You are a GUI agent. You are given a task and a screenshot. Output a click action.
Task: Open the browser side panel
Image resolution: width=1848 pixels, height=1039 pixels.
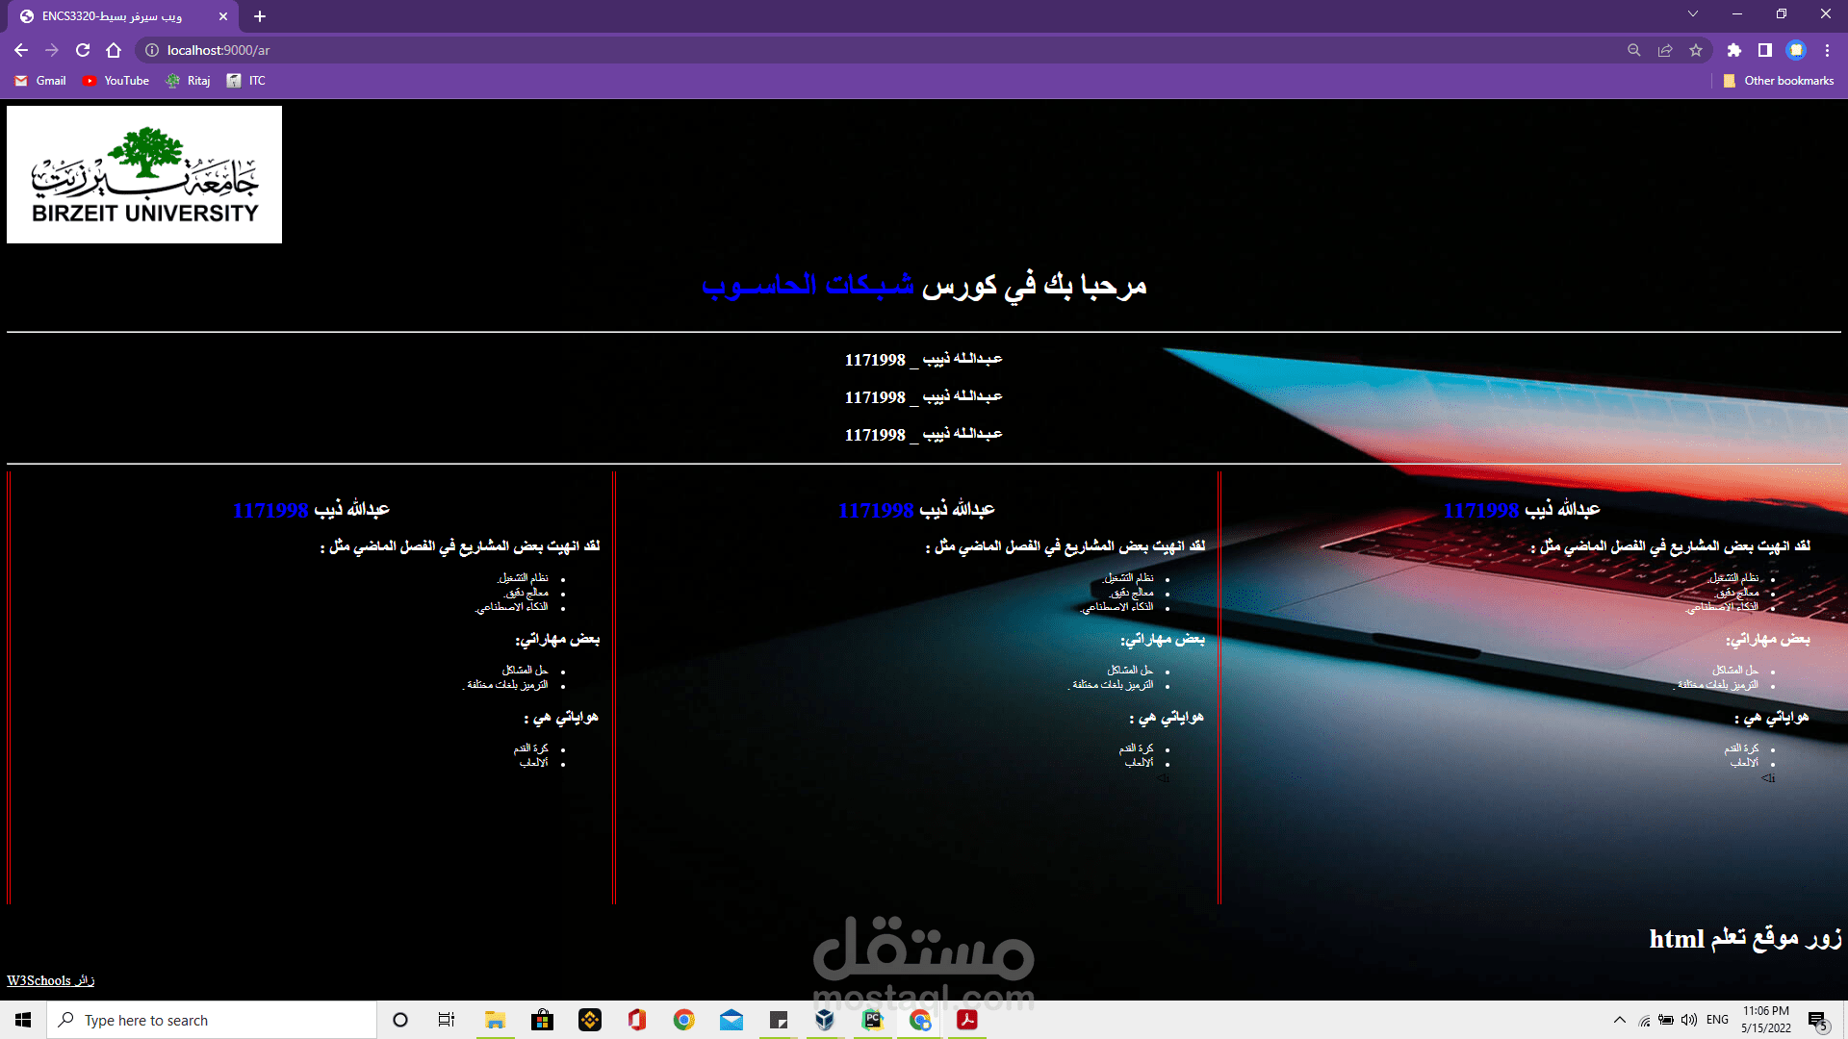(x=1764, y=50)
